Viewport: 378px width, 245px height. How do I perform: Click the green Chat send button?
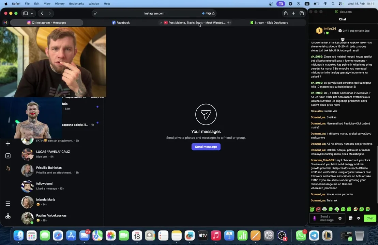[370, 218]
